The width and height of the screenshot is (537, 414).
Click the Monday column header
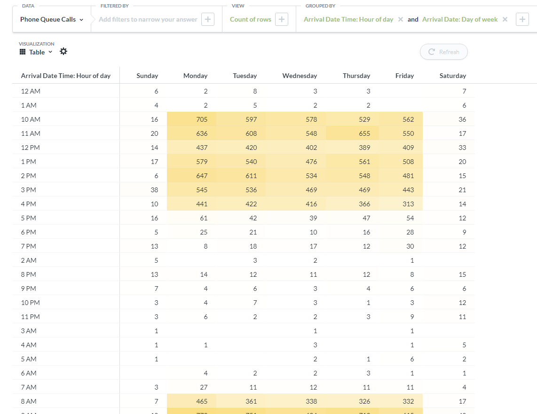[x=195, y=75]
